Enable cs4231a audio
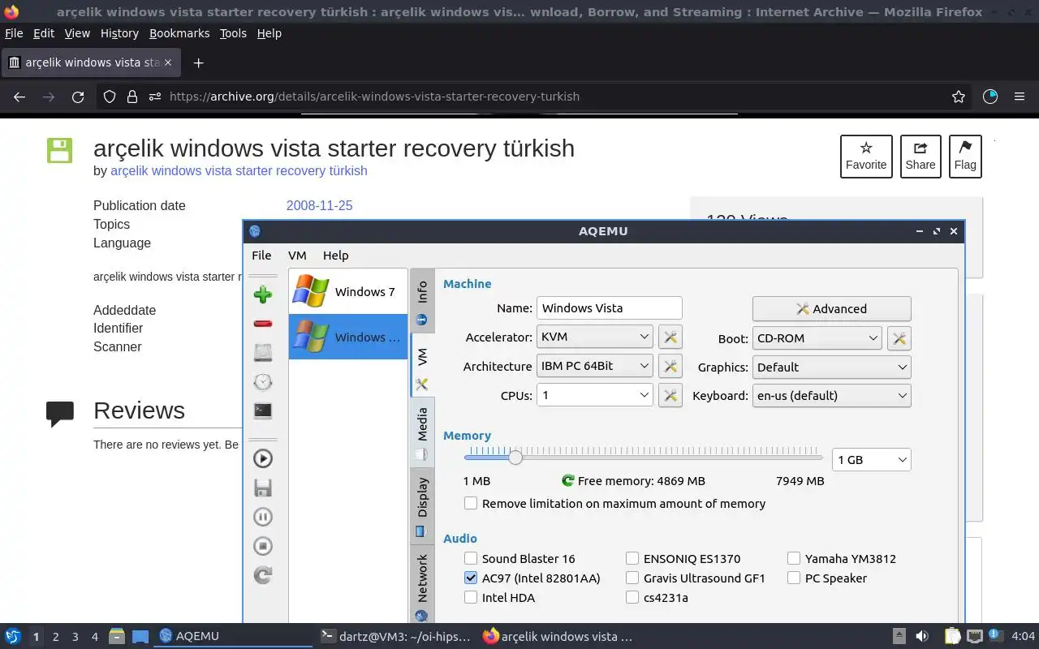 632,597
